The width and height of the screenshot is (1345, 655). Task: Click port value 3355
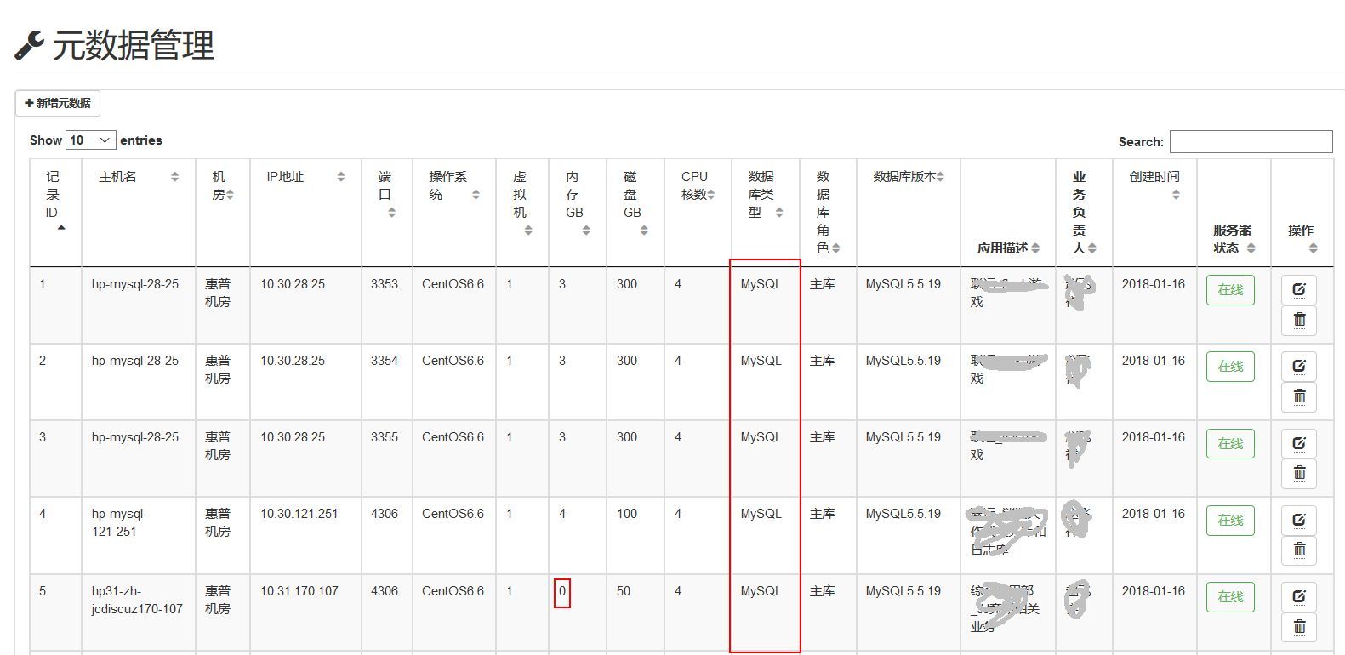pyautogui.click(x=385, y=437)
